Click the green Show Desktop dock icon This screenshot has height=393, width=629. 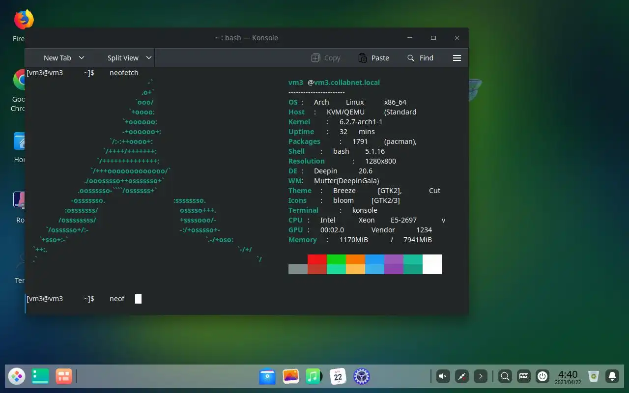click(40, 377)
